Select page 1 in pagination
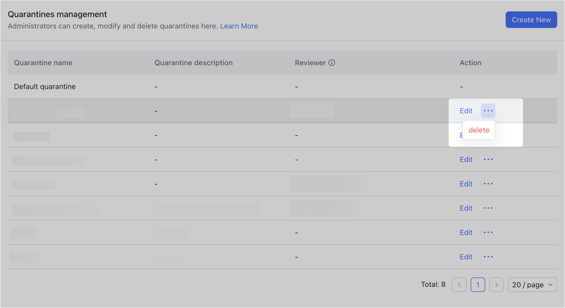565x308 pixels. (478, 285)
